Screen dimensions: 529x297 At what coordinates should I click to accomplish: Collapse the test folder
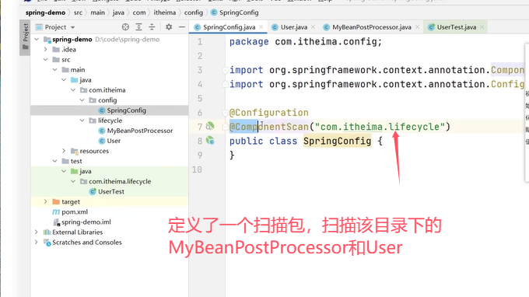(x=54, y=161)
